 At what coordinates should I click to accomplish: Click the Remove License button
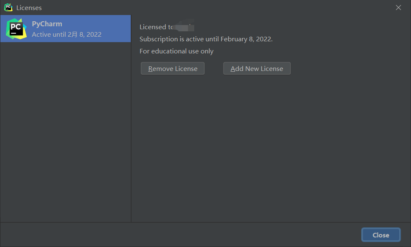tap(173, 68)
